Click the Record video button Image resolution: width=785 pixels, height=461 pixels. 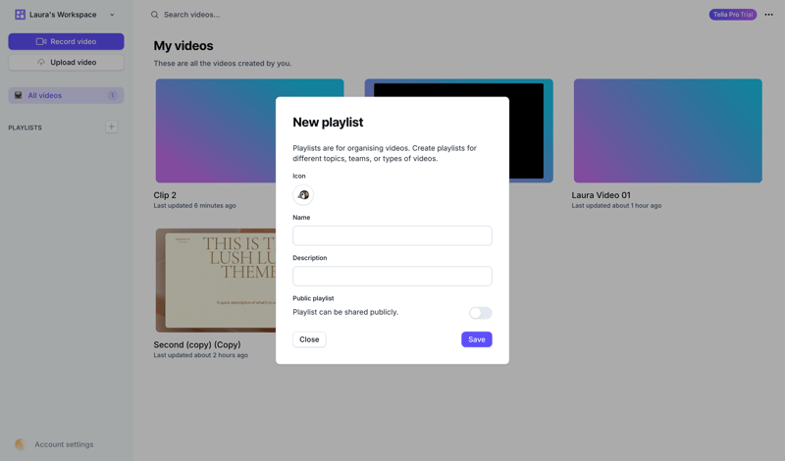66,41
